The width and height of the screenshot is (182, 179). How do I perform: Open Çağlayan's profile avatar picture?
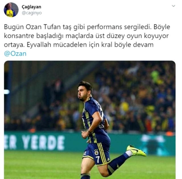coord(11,10)
